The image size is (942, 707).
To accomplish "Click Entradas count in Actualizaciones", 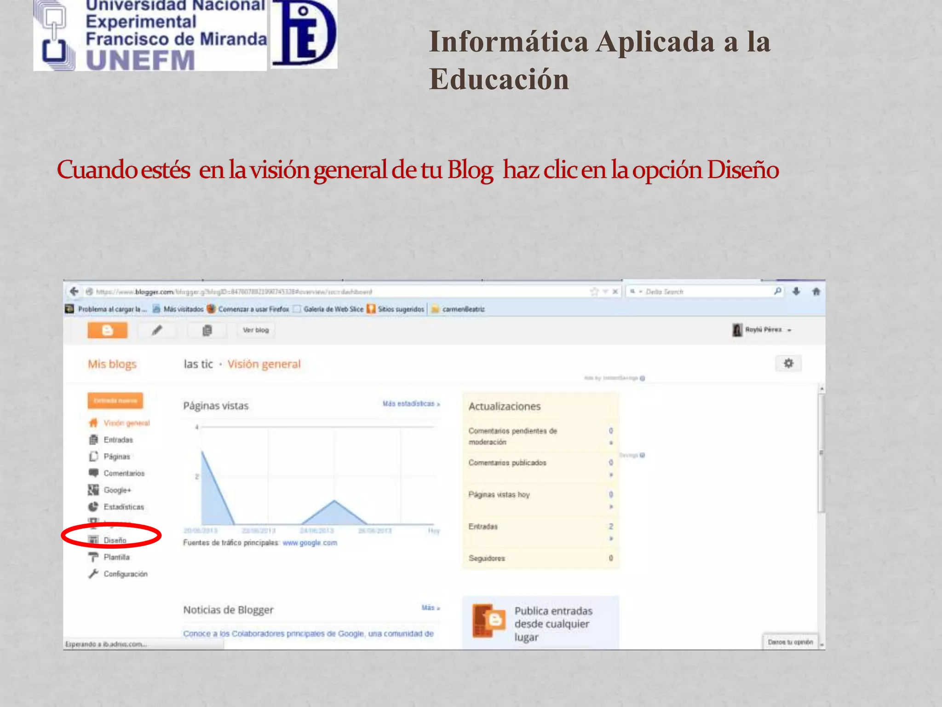I will click(611, 527).
